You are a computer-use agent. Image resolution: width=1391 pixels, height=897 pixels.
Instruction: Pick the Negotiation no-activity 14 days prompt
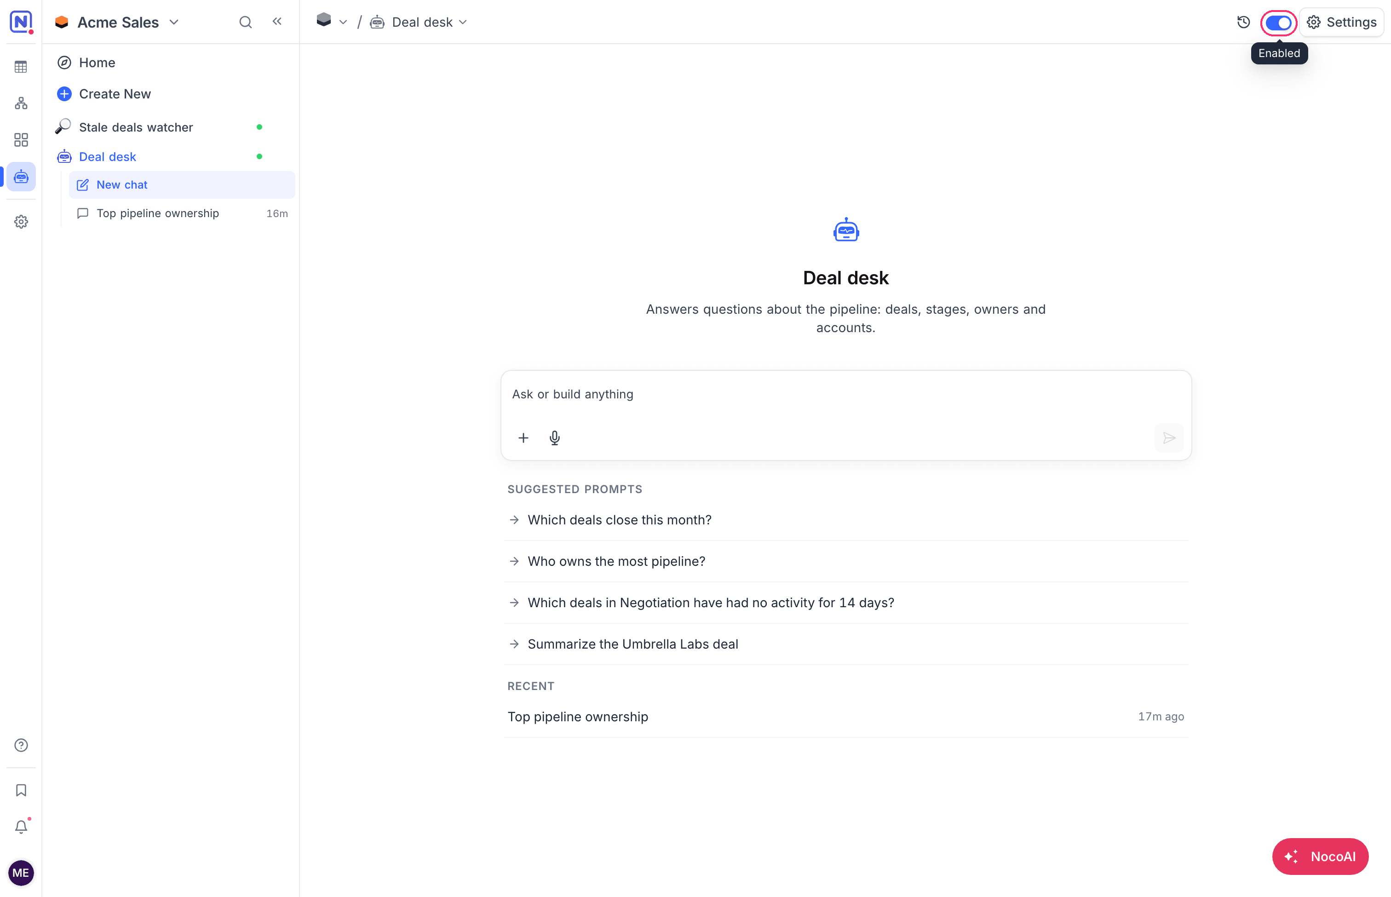point(846,602)
